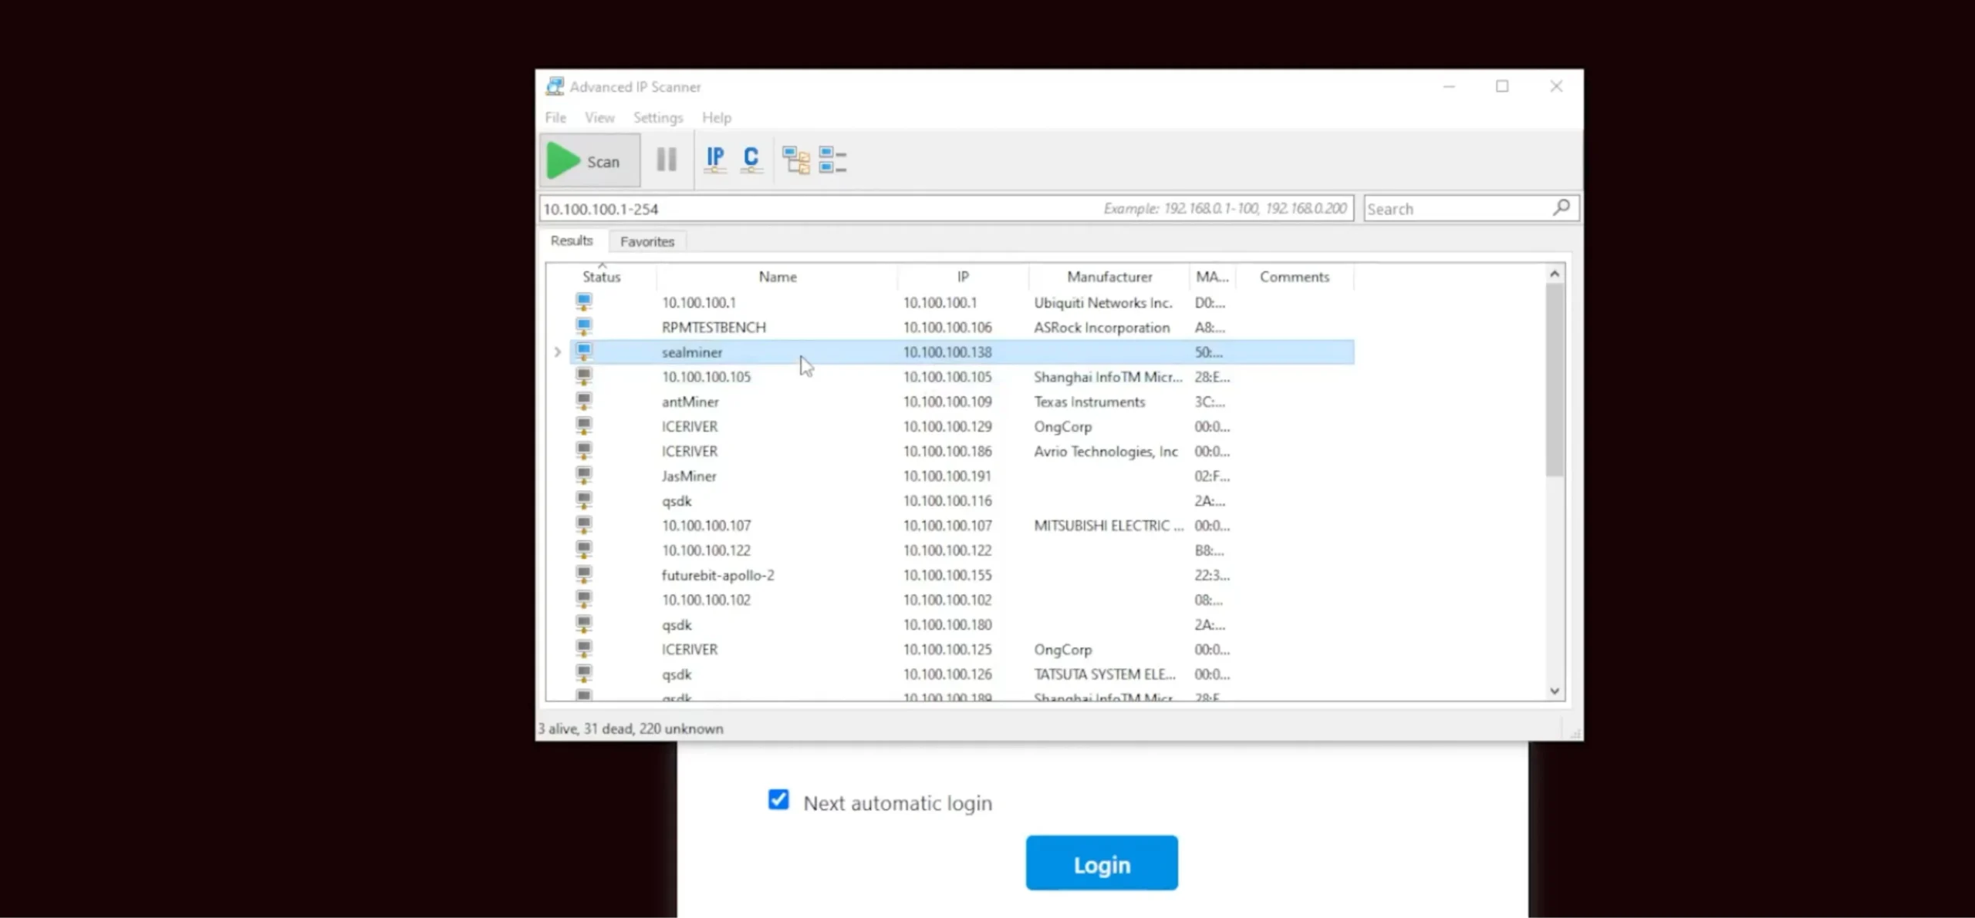The width and height of the screenshot is (1975, 918).
Task: Click the Advanced IP Scanner title bar icon
Action: pyautogui.click(x=553, y=86)
